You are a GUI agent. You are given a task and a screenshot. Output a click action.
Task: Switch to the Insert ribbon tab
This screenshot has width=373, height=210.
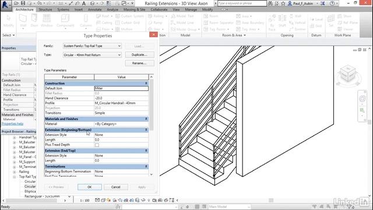tap(78, 9)
